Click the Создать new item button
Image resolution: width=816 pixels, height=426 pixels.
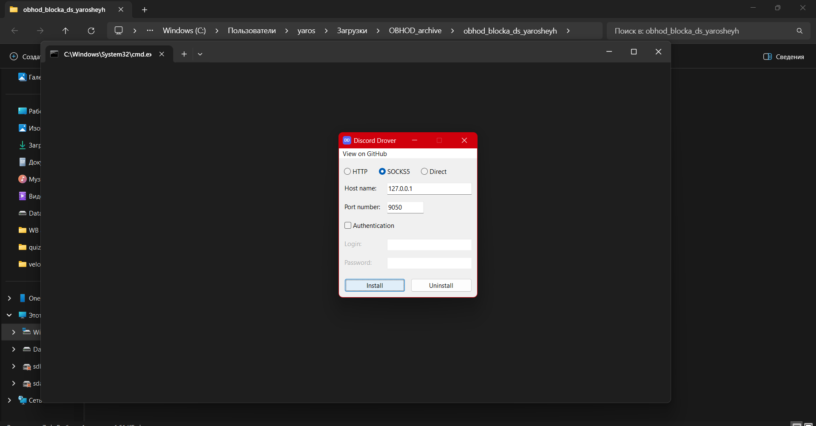(25, 57)
